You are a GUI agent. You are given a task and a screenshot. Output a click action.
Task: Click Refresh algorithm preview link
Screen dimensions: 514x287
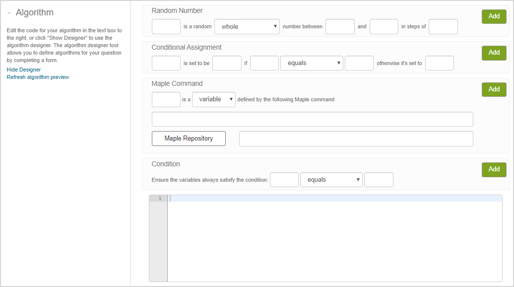pyautogui.click(x=38, y=77)
